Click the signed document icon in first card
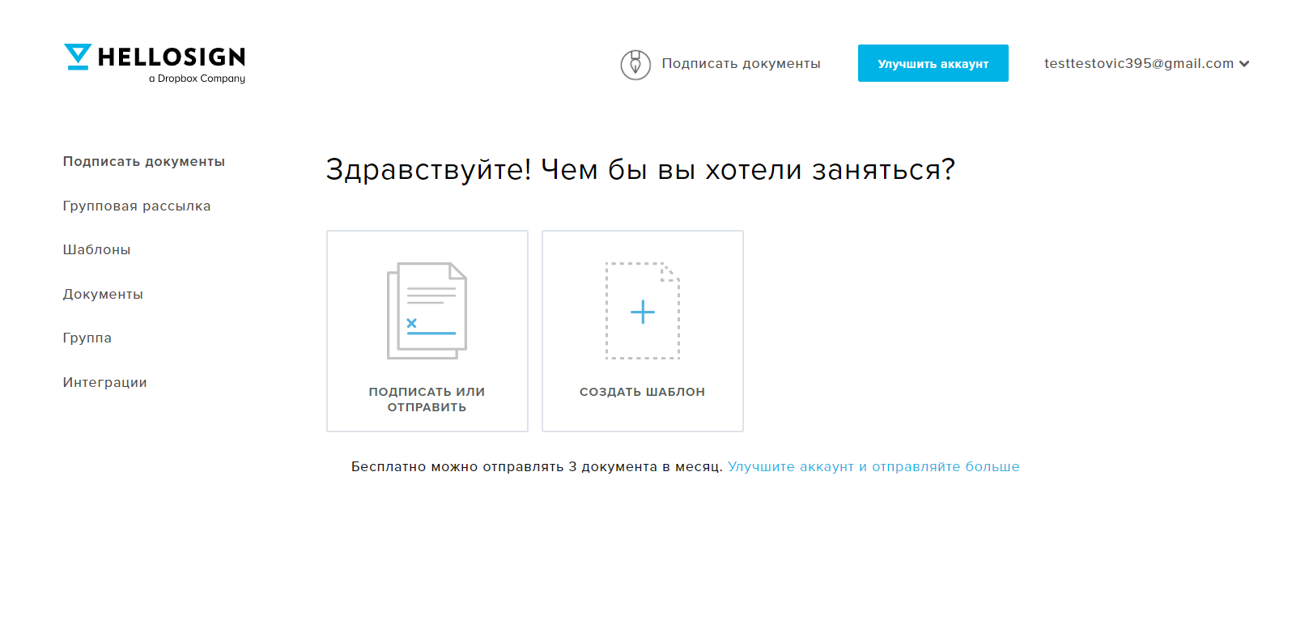Image resolution: width=1292 pixels, height=625 pixels. coord(427,311)
